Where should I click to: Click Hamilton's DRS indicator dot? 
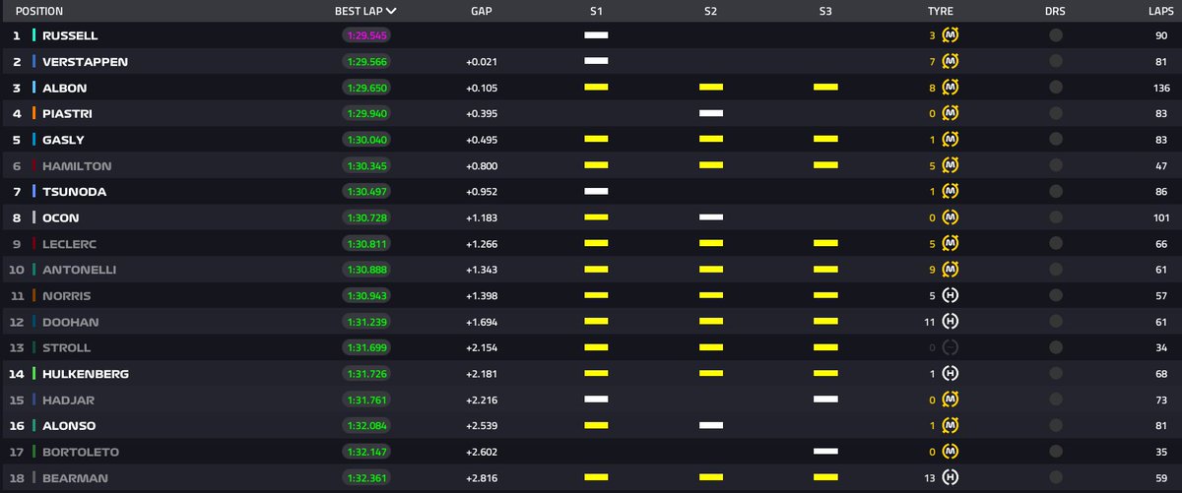[1055, 165]
